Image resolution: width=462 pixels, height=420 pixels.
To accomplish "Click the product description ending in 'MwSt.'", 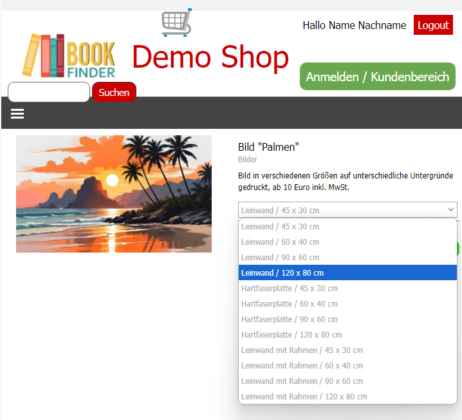I will coord(346,182).
